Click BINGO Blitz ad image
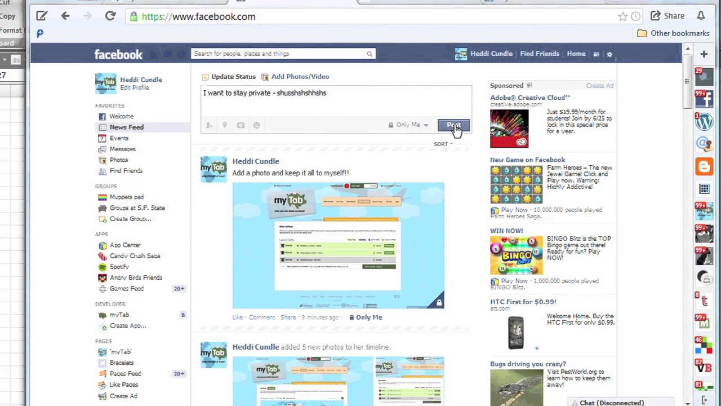 pos(516,255)
